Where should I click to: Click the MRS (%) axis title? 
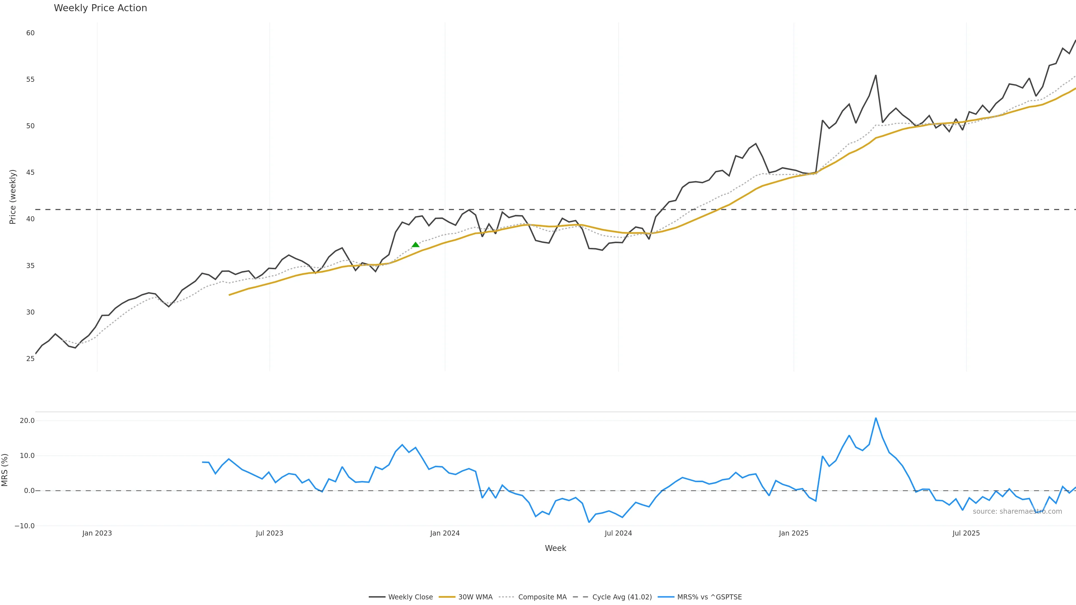coord(4,470)
